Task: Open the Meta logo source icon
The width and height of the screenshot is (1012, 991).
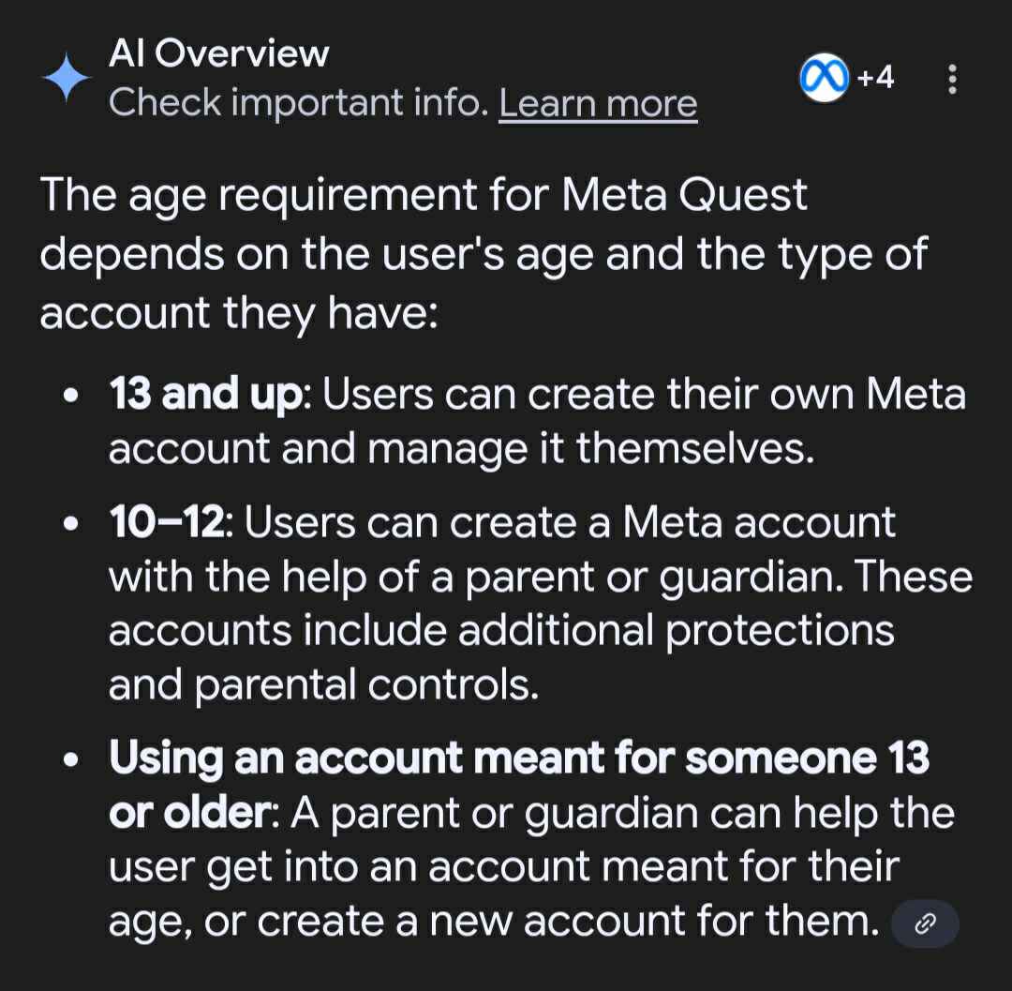Action: coord(825,78)
